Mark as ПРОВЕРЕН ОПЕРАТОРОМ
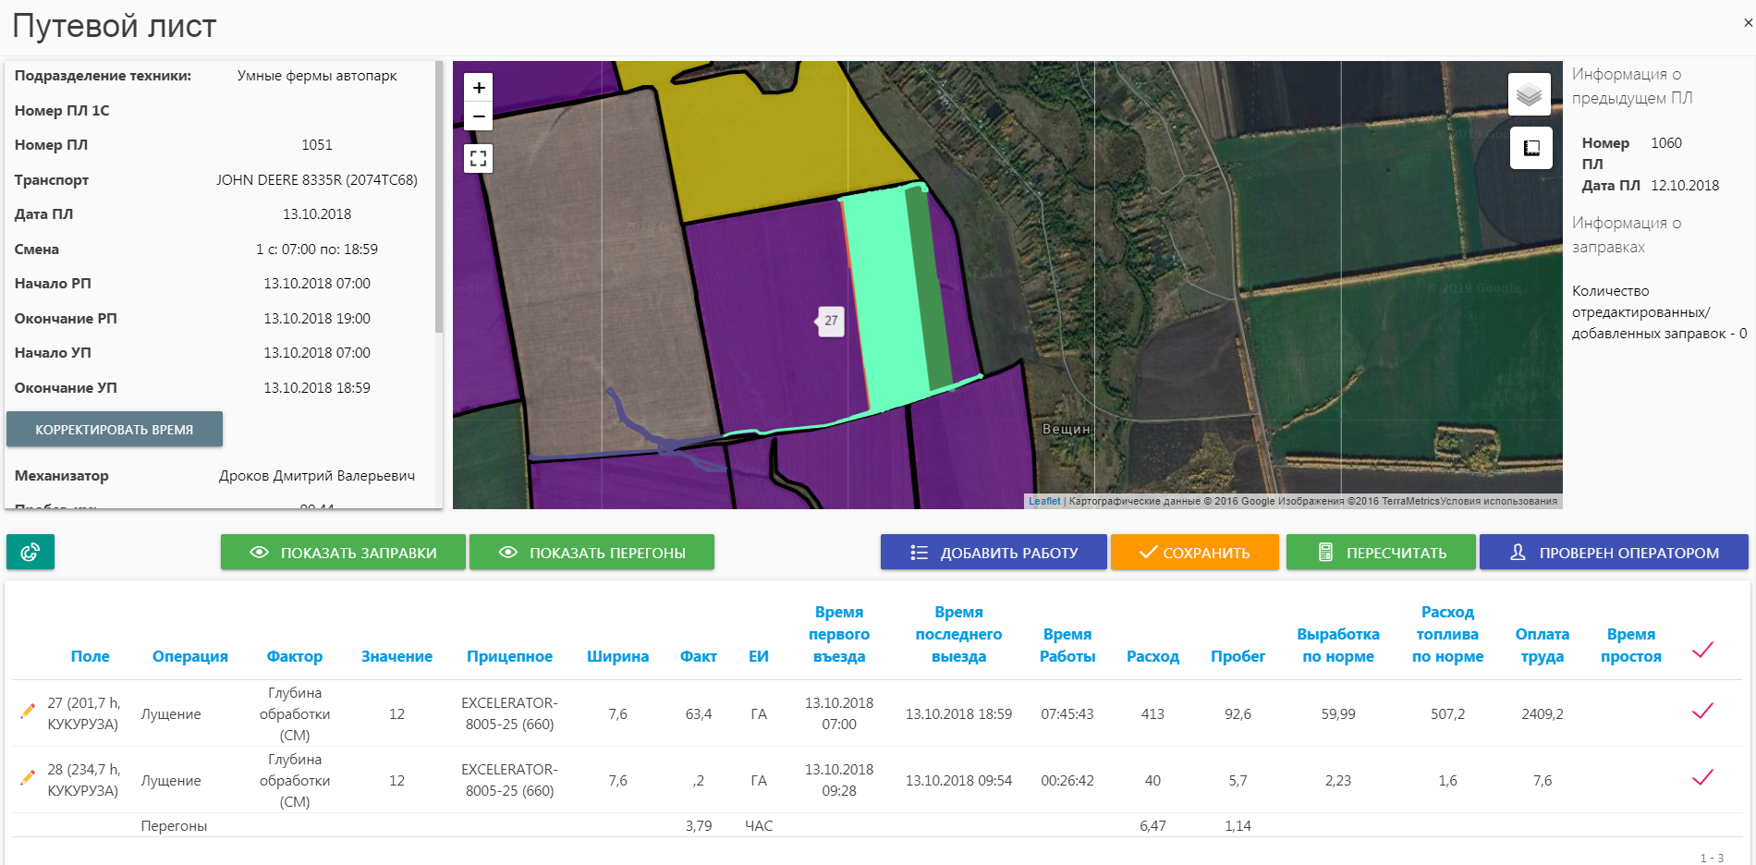This screenshot has width=1756, height=865. tap(1614, 552)
